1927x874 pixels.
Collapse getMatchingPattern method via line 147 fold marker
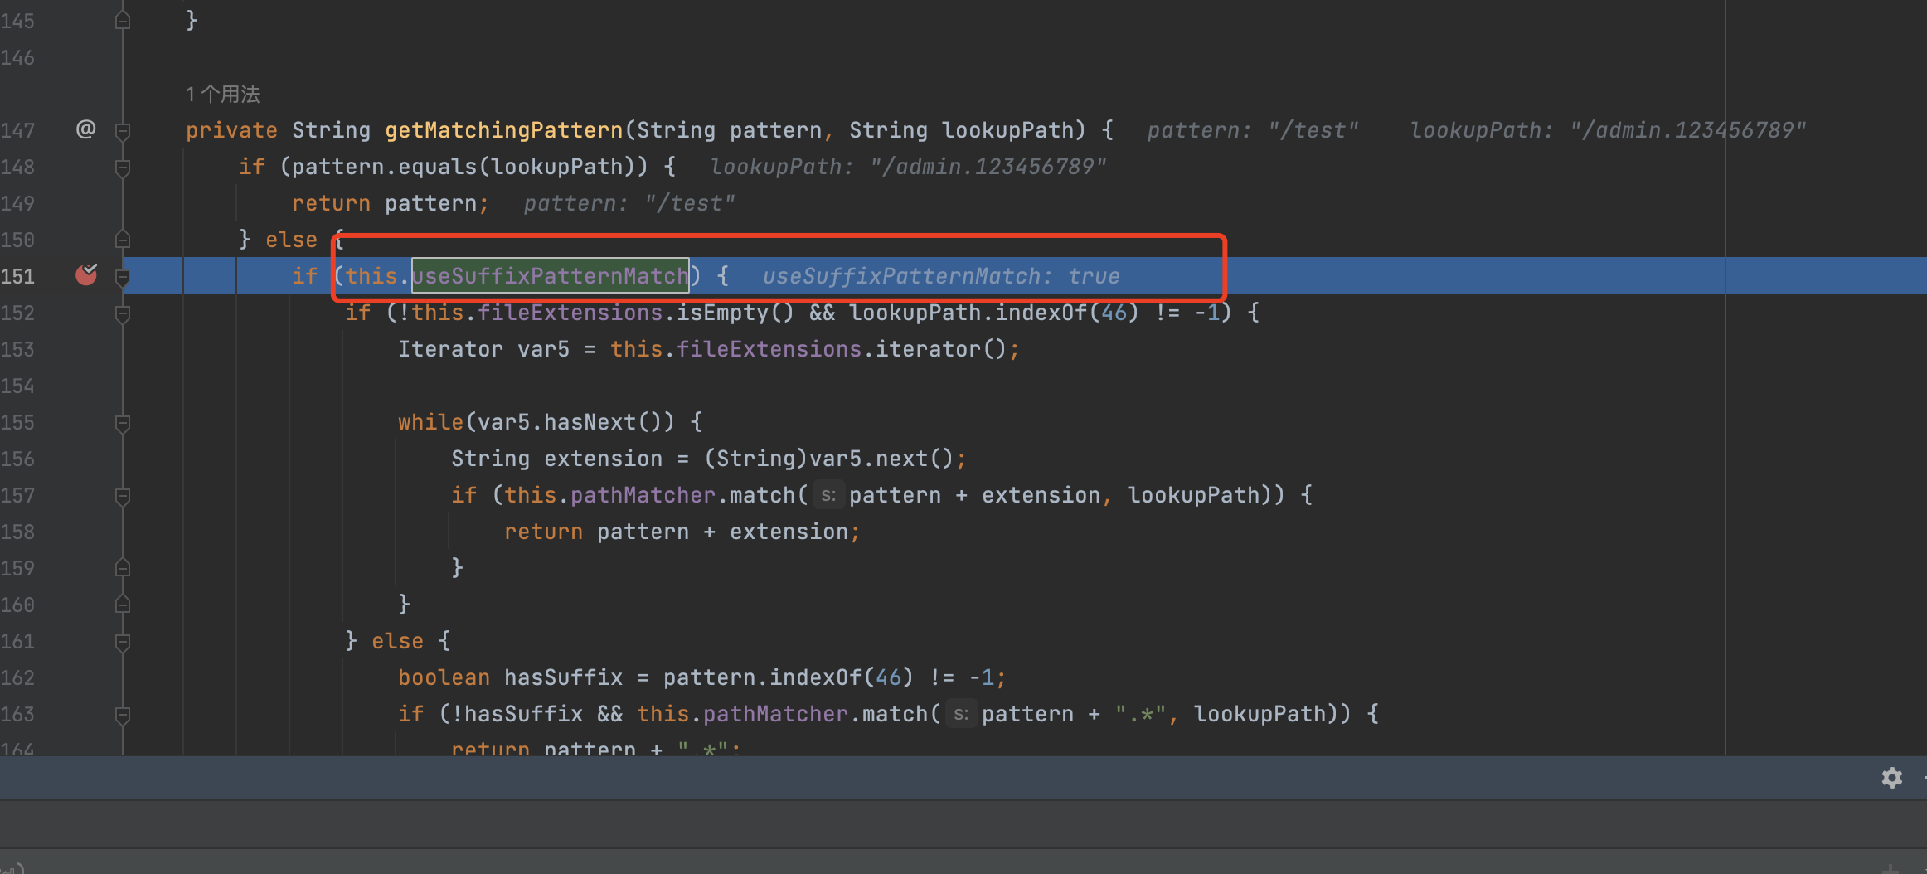coord(123,131)
